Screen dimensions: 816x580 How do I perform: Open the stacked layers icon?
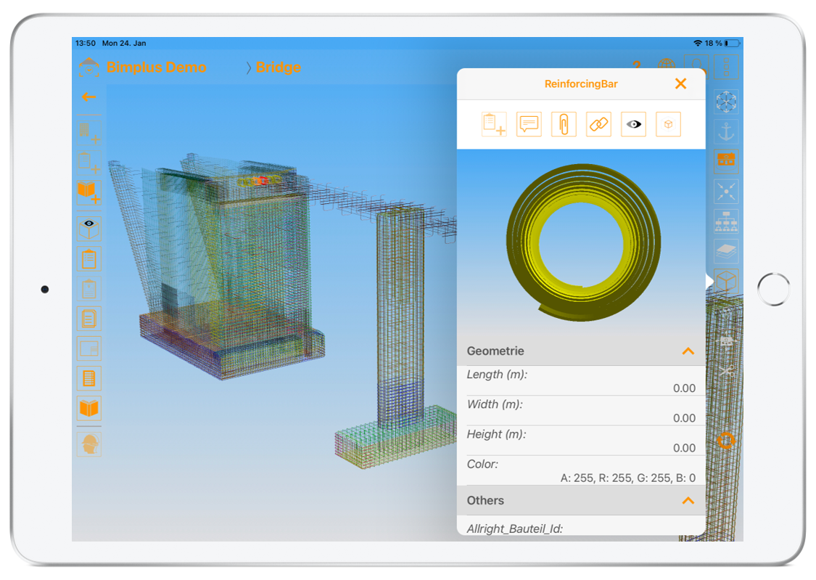(x=726, y=250)
